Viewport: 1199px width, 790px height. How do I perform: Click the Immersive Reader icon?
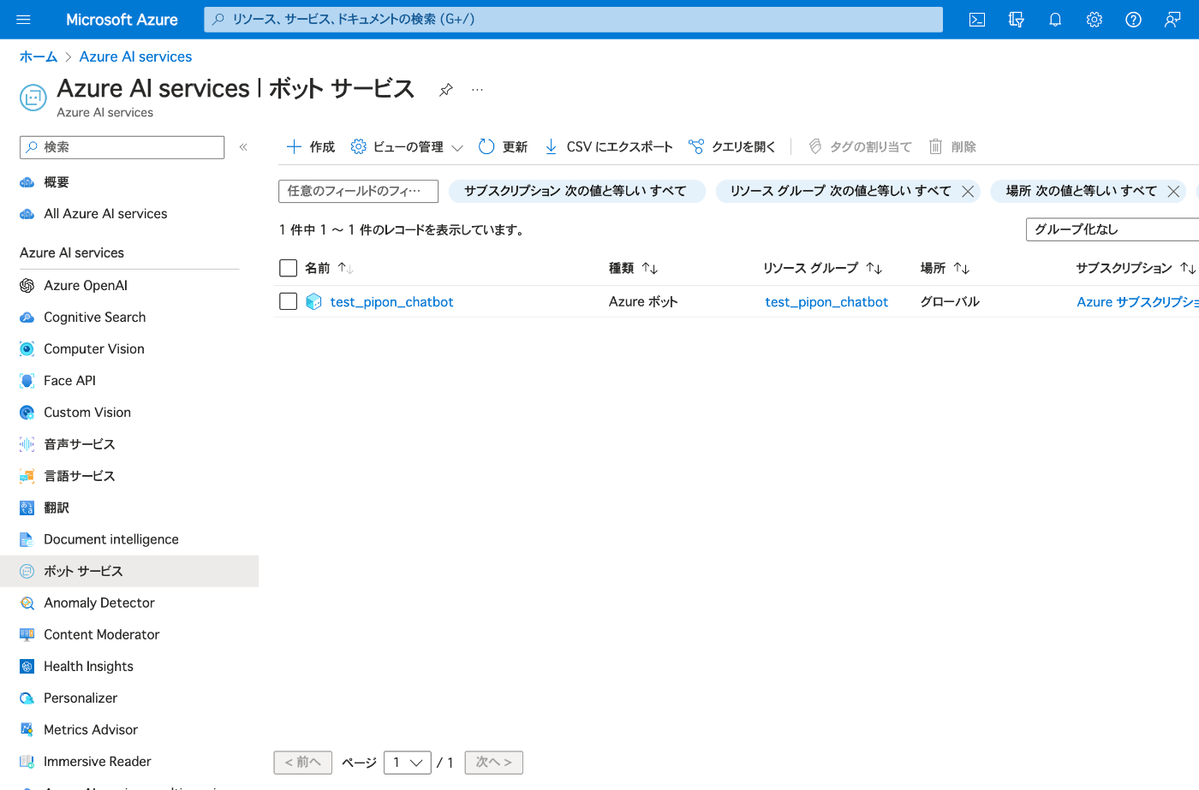(x=27, y=761)
